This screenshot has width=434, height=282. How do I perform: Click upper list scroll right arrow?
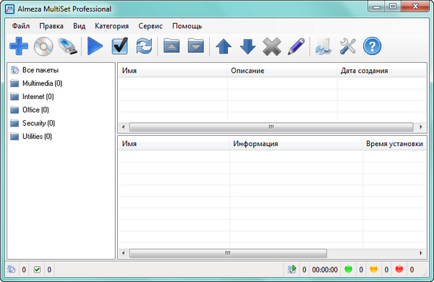(x=421, y=127)
